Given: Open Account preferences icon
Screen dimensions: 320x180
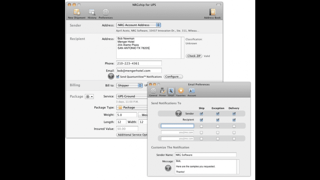Looking at the screenshot, I should pyautogui.click(x=192, y=91).
